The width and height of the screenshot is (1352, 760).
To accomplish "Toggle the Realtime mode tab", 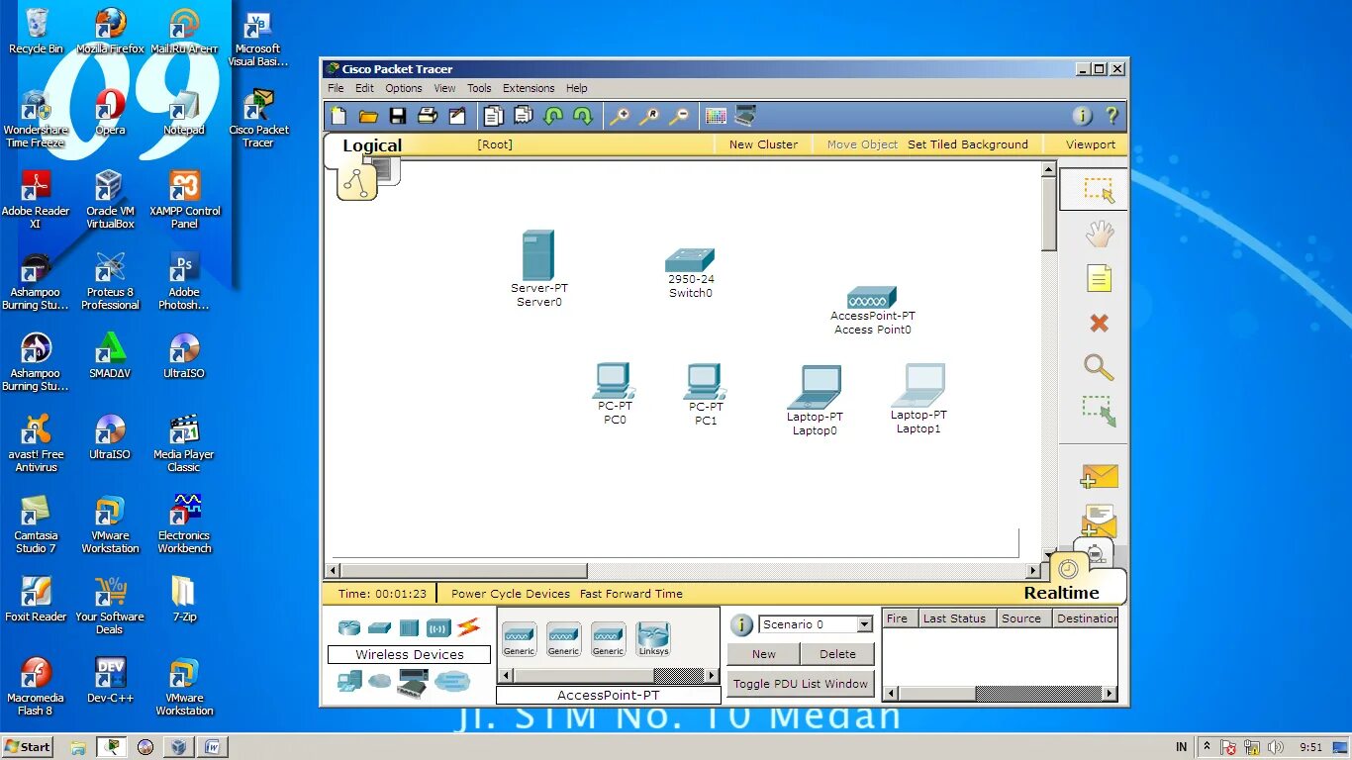I will [x=1061, y=593].
